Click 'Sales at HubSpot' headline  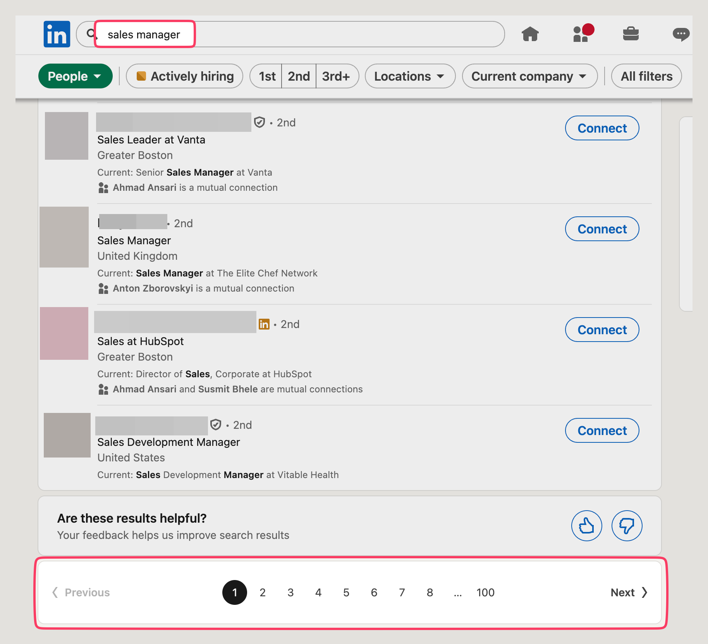141,341
